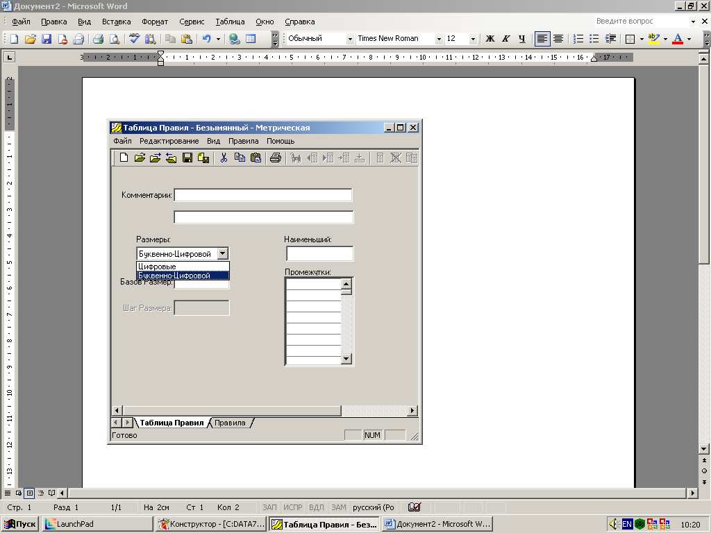This screenshot has width=711, height=533.
Task: Click the EN language indicator
Action: [627, 524]
